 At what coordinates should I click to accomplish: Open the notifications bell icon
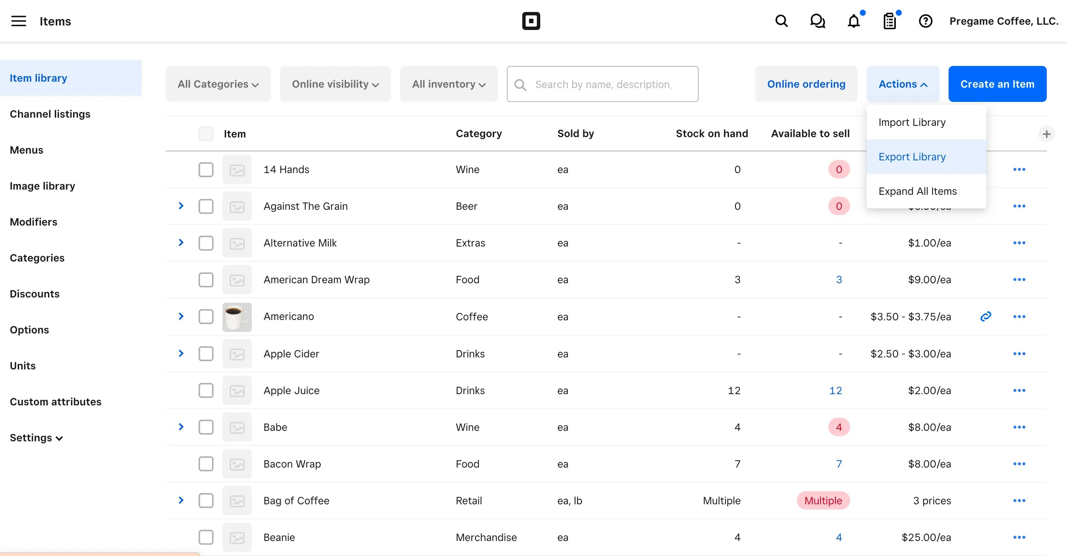tap(854, 21)
